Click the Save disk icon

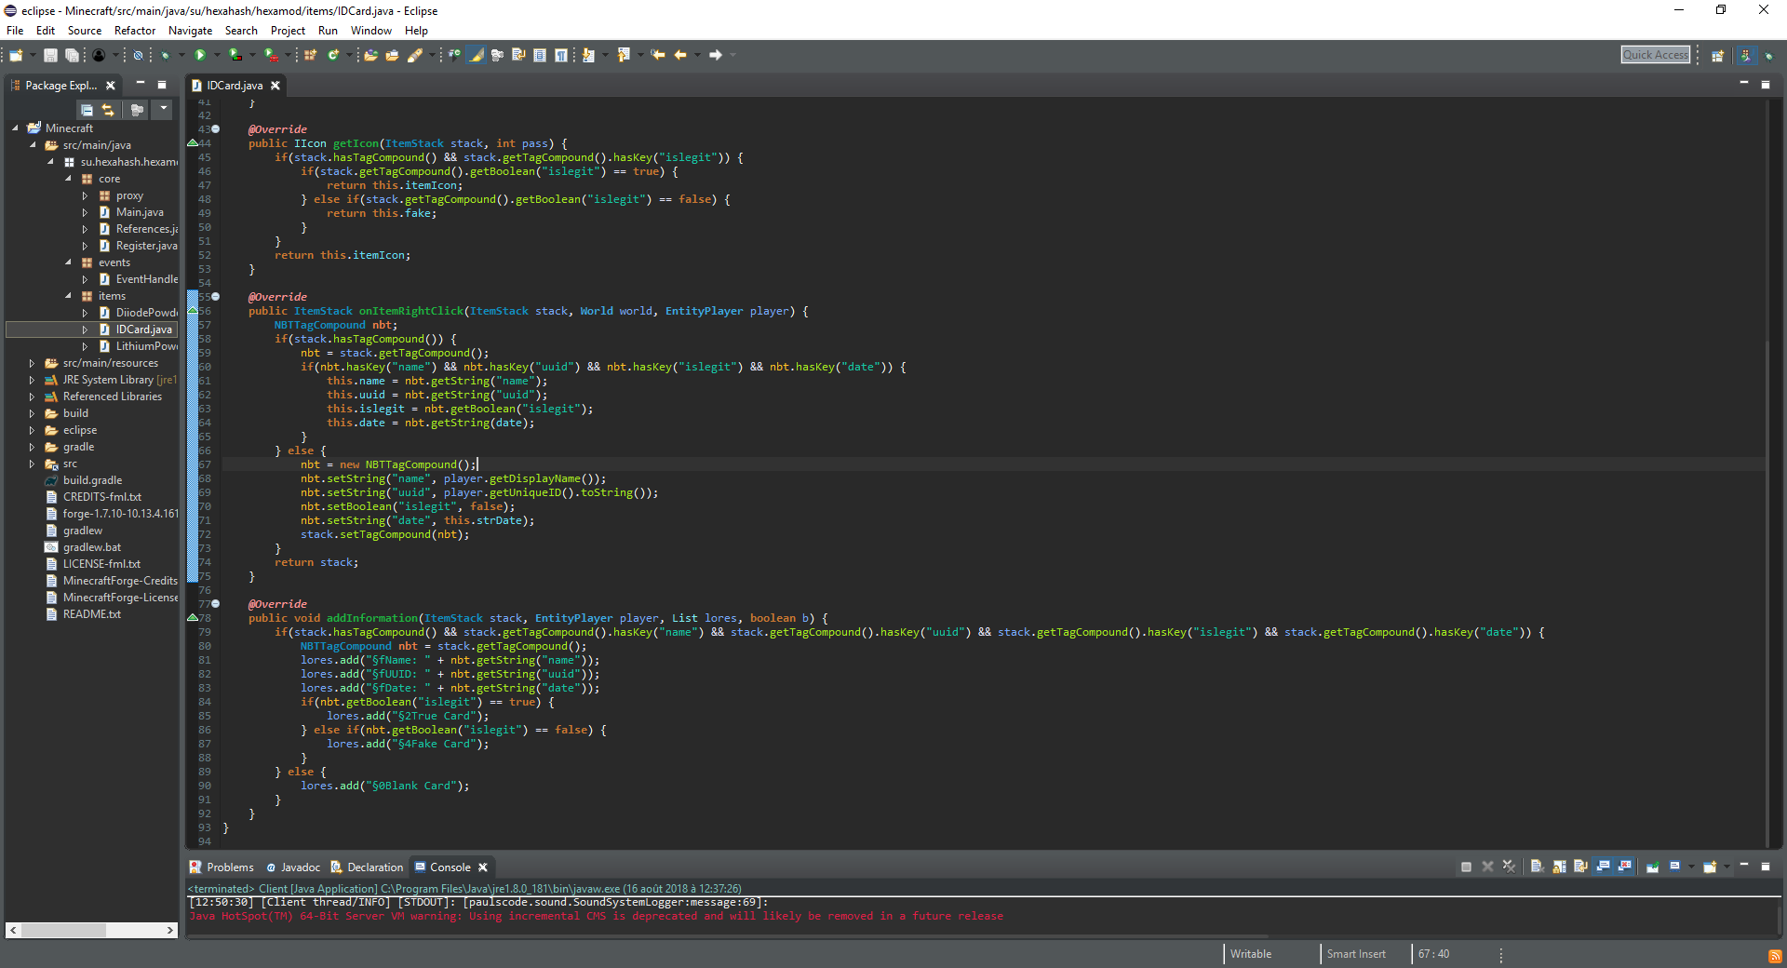click(50, 56)
